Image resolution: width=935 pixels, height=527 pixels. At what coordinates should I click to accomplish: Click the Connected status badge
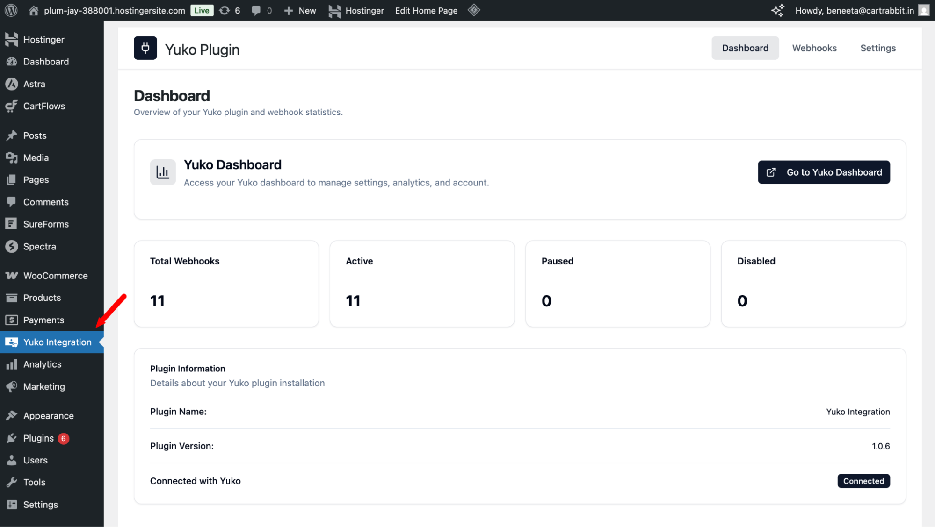pos(863,481)
